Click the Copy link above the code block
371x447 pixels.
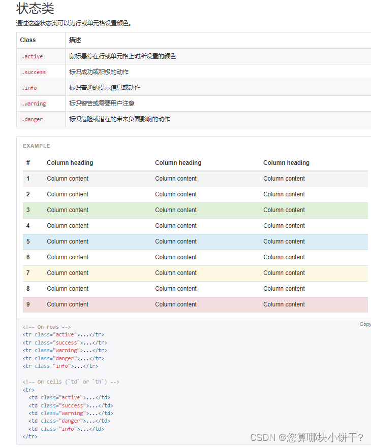(x=364, y=324)
